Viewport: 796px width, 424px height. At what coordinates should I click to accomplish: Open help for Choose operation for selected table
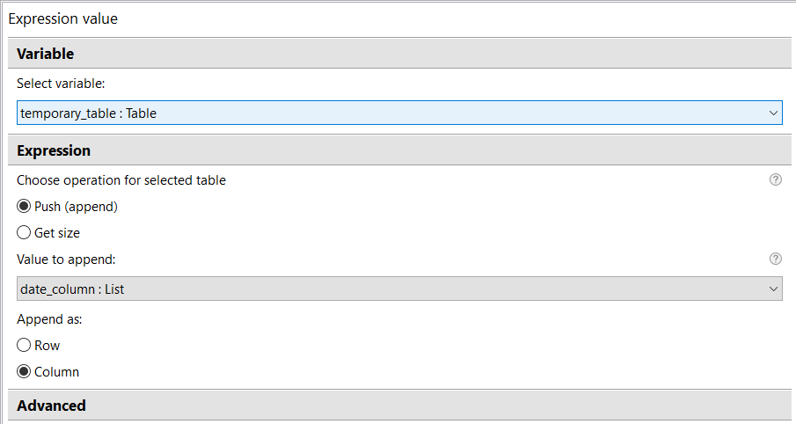pos(775,179)
